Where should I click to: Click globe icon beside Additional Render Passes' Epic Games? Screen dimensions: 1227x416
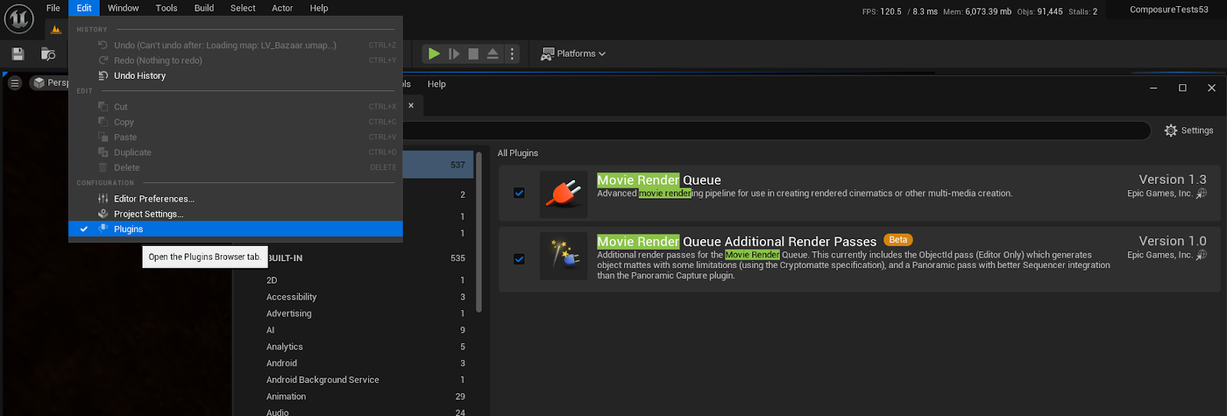(1202, 255)
